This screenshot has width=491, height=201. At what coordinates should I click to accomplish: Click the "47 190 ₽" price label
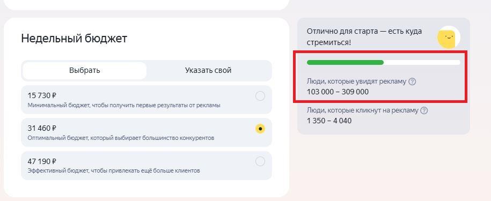click(42, 161)
